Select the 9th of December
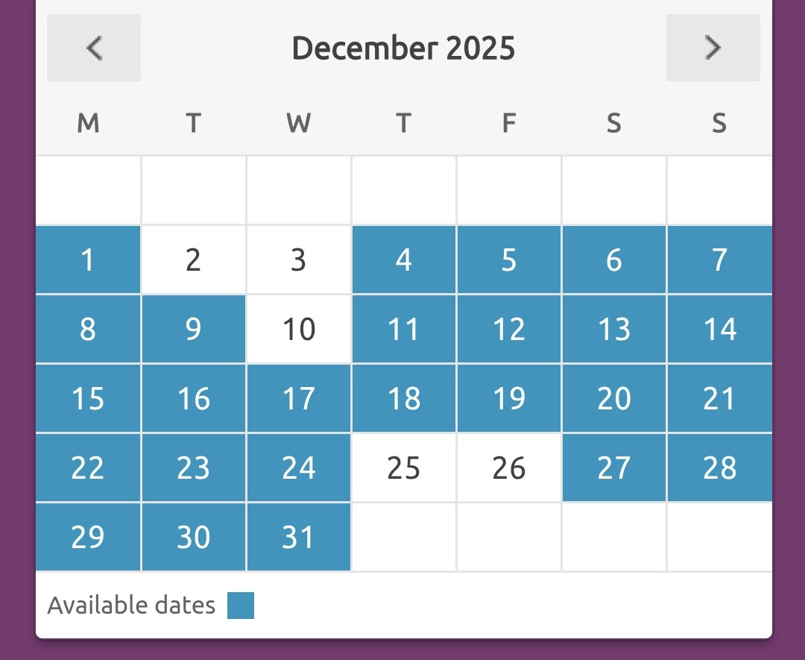 194,329
